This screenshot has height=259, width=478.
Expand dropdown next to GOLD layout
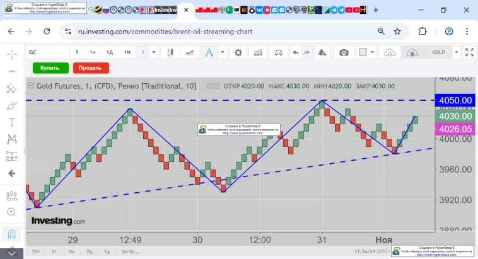(x=457, y=52)
